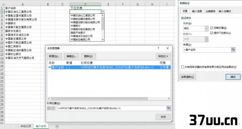Toggle the 提供下拉箭头 checkbox

[212, 33]
